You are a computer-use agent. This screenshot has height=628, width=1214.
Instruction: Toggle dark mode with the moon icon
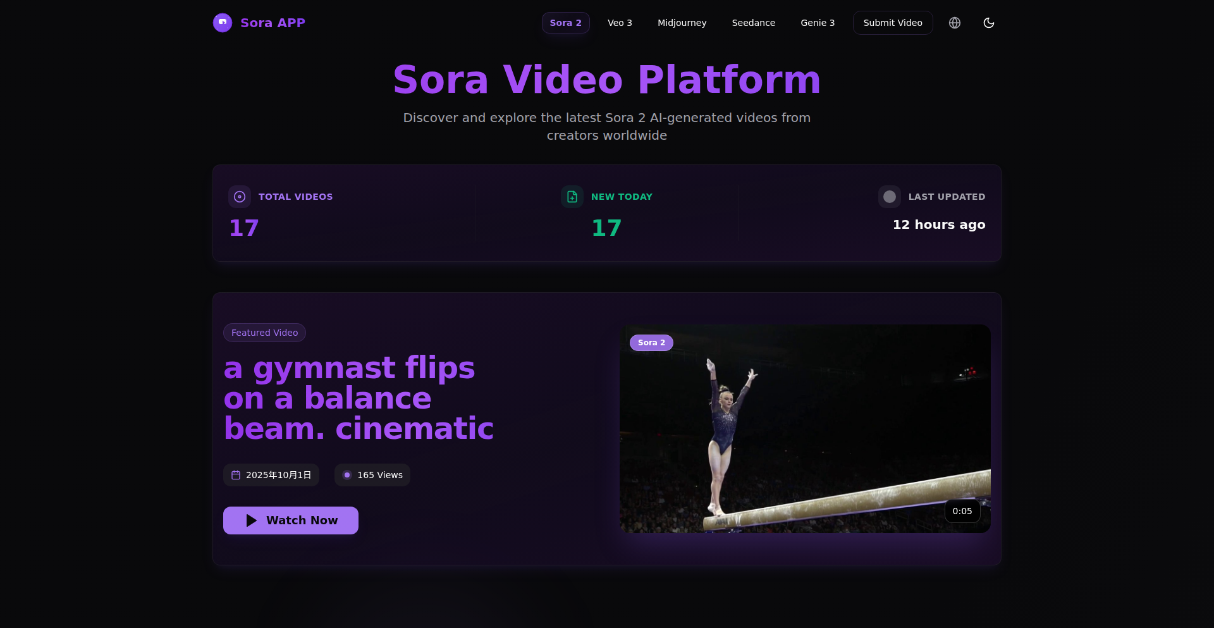click(x=989, y=23)
